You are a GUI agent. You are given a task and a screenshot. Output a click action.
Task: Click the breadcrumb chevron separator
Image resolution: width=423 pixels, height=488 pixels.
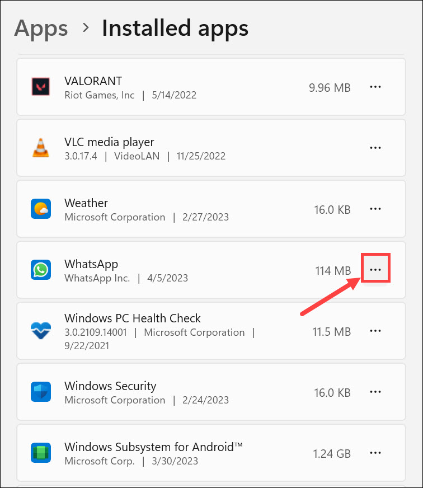[86, 27]
